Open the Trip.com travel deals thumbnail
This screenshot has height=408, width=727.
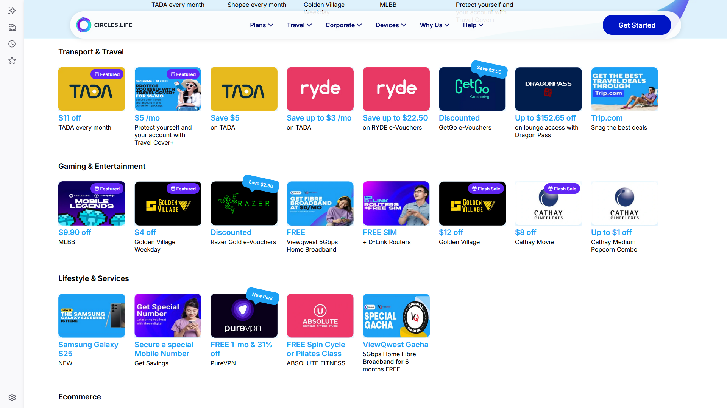click(624, 89)
